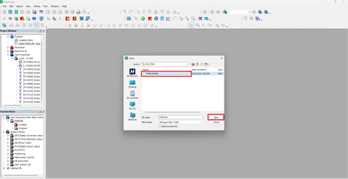Select This PC in Open dialog sidebar
The image size is (348, 179).
click(x=132, y=106)
